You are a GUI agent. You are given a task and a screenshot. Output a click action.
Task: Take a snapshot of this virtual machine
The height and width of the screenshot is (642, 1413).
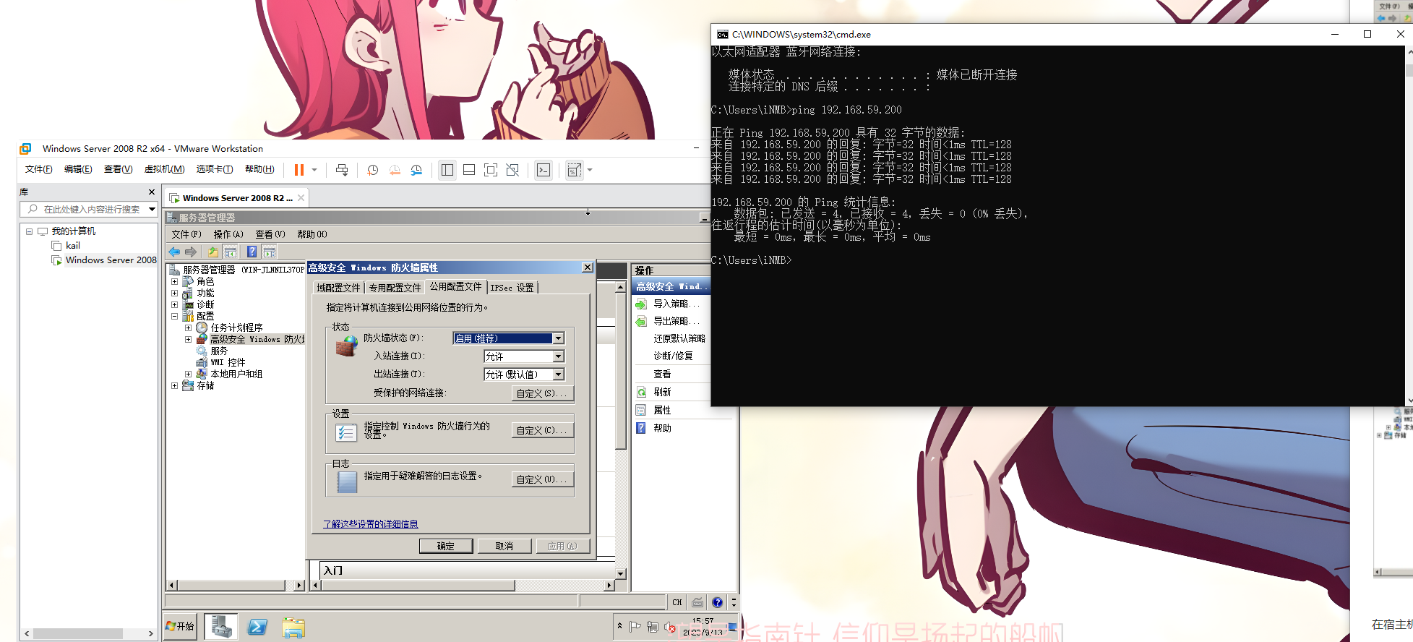click(x=373, y=170)
